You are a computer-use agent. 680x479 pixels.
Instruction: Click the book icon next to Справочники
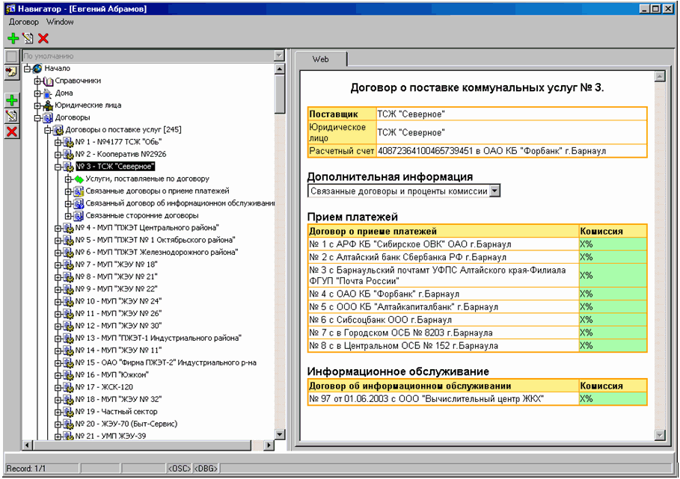point(49,81)
